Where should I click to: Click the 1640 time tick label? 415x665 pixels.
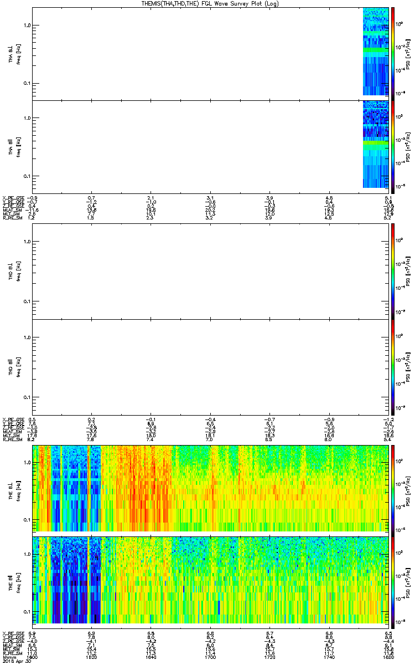click(x=151, y=656)
